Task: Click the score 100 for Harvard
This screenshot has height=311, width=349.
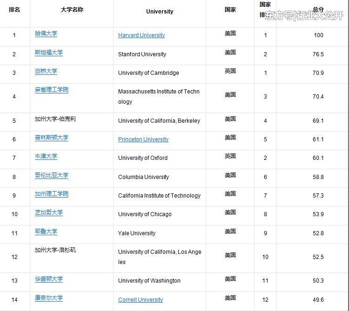Action: (x=318, y=35)
